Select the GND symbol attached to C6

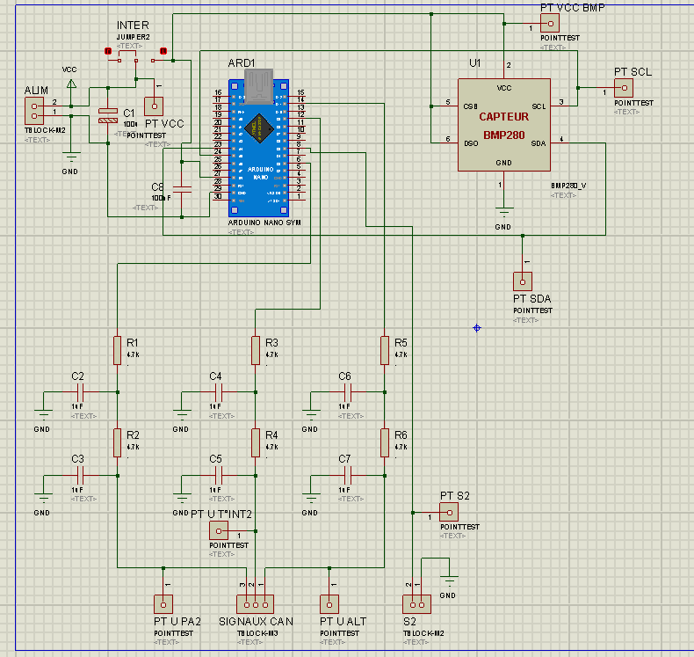[311, 415]
